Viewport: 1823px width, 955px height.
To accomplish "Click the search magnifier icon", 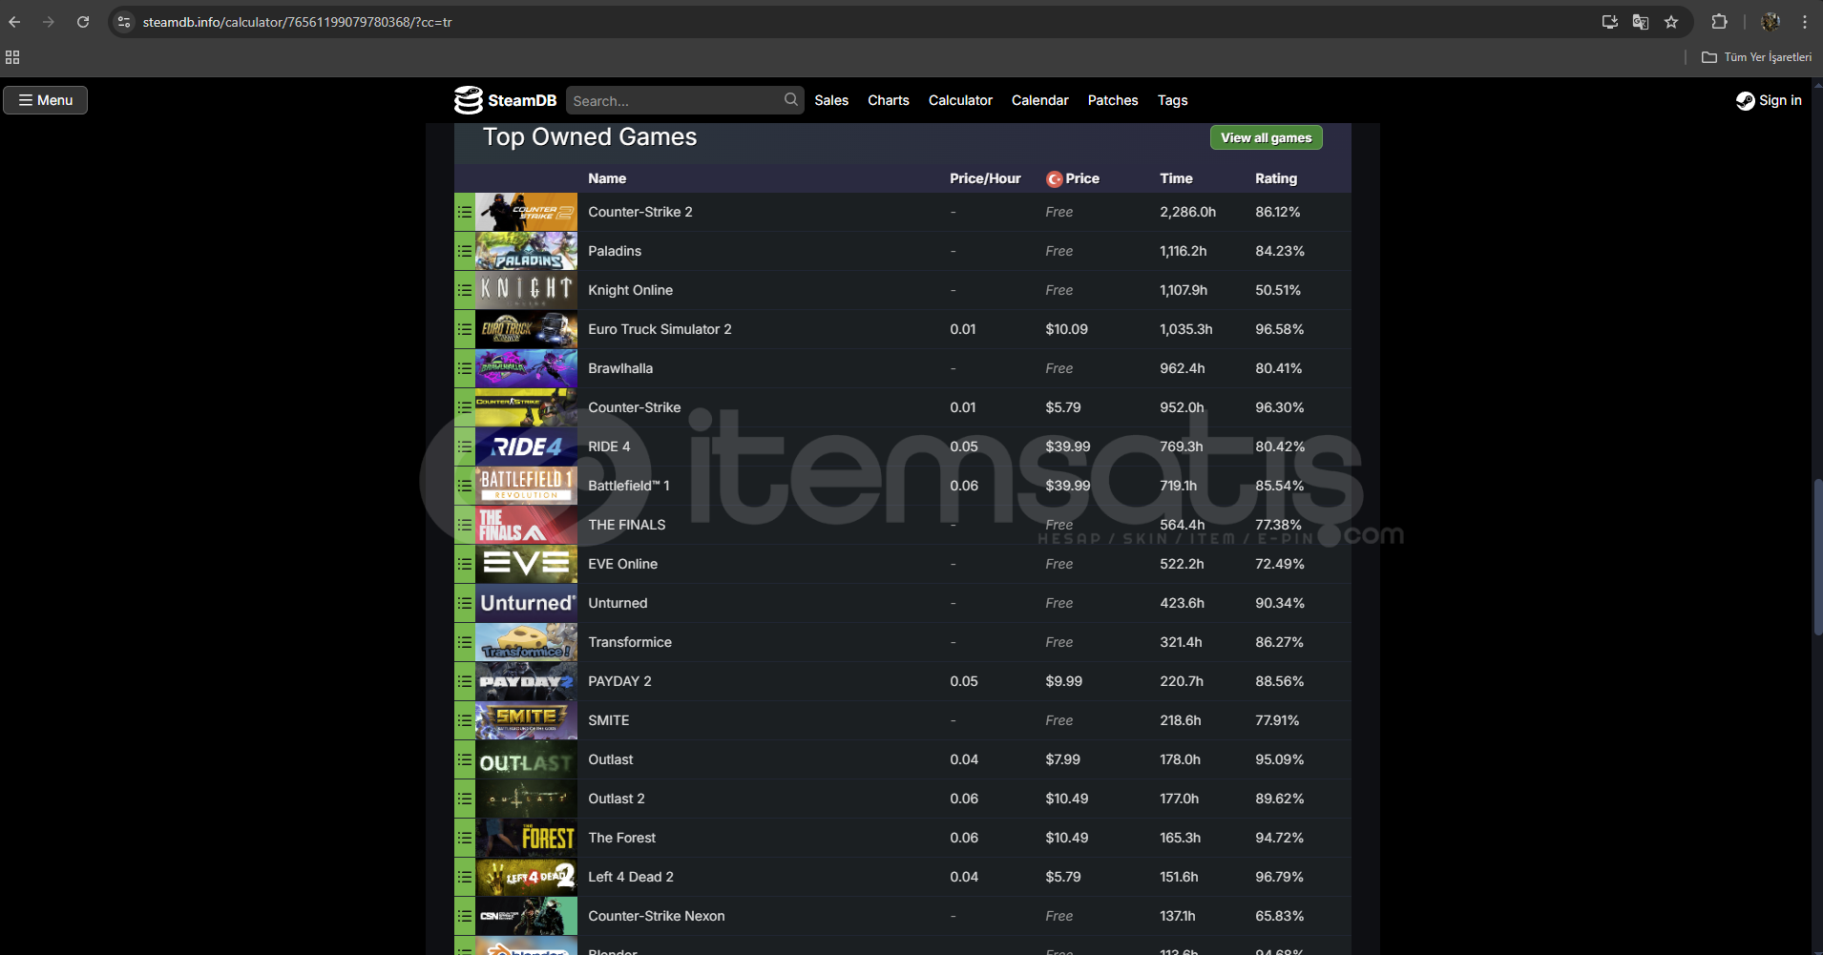I will click(790, 100).
